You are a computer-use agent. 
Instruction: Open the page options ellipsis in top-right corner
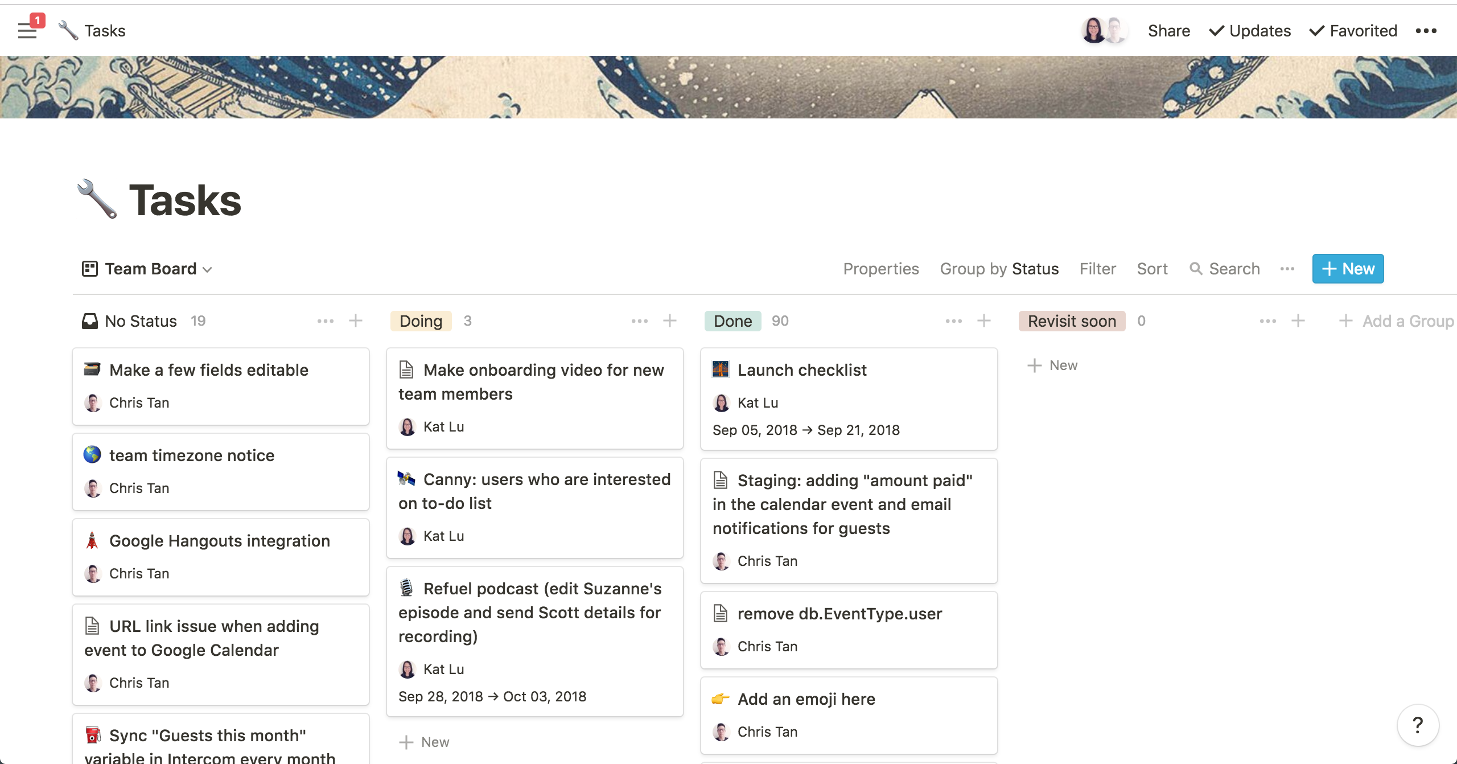tap(1426, 31)
